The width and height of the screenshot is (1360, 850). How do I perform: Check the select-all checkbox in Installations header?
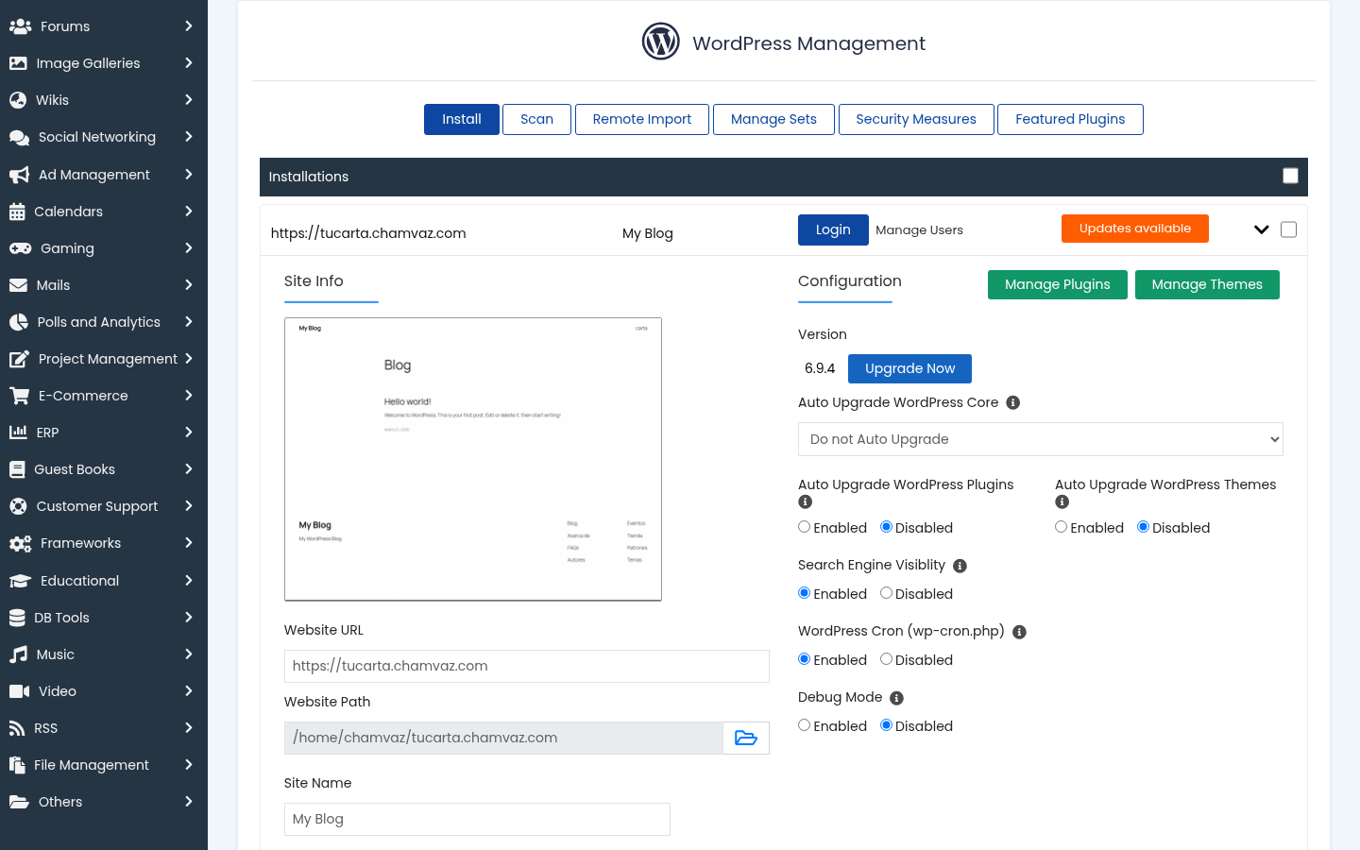point(1291,176)
